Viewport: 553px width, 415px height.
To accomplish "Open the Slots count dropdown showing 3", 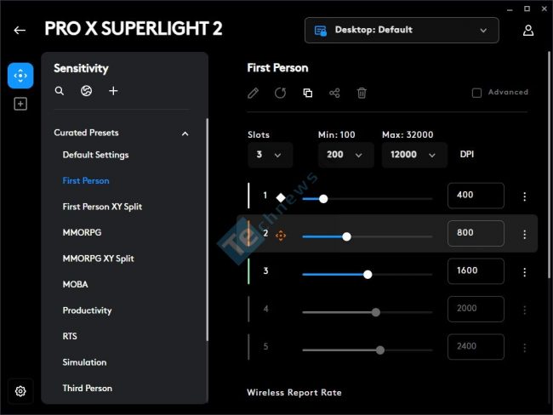I will (270, 155).
